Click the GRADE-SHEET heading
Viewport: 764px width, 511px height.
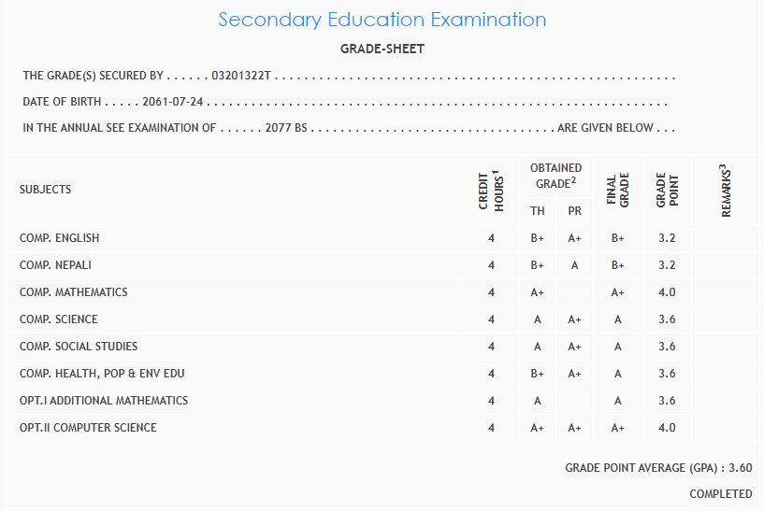point(382,50)
